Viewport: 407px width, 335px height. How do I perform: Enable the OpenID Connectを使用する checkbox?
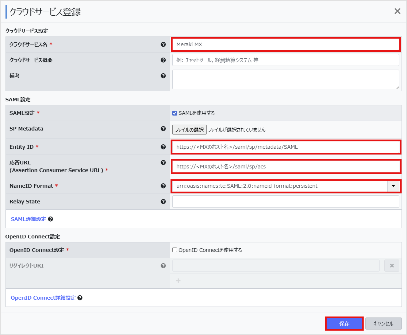click(175, 250)
